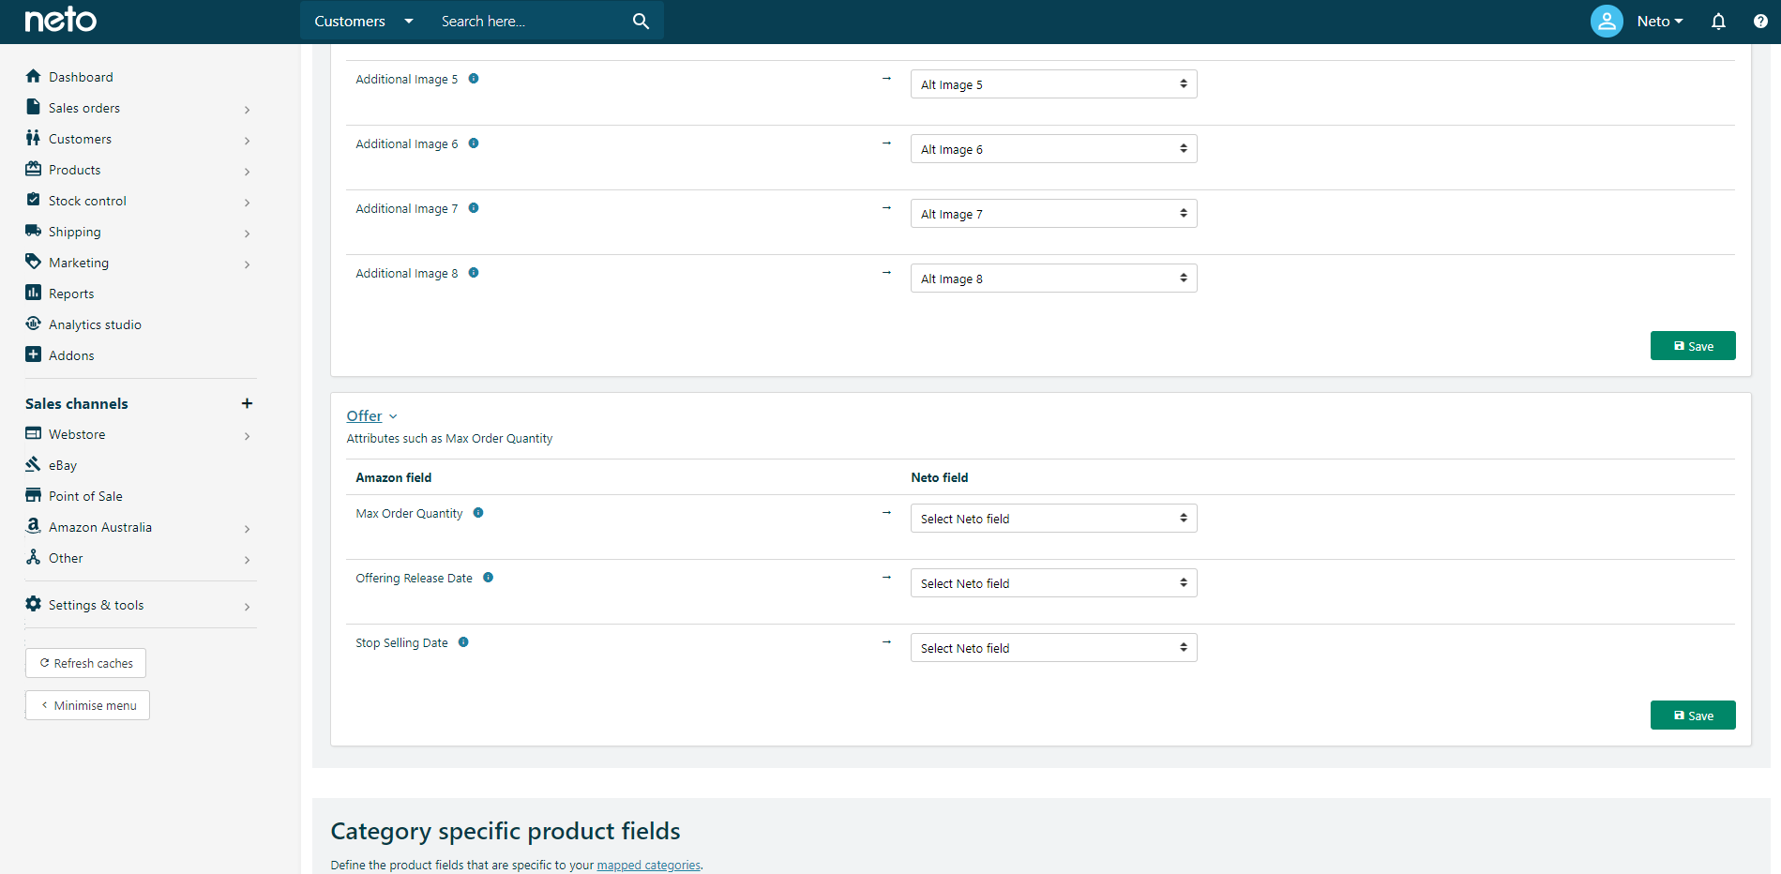Open the Alt Image 7 dropdown

click(x=1053, y=214)
